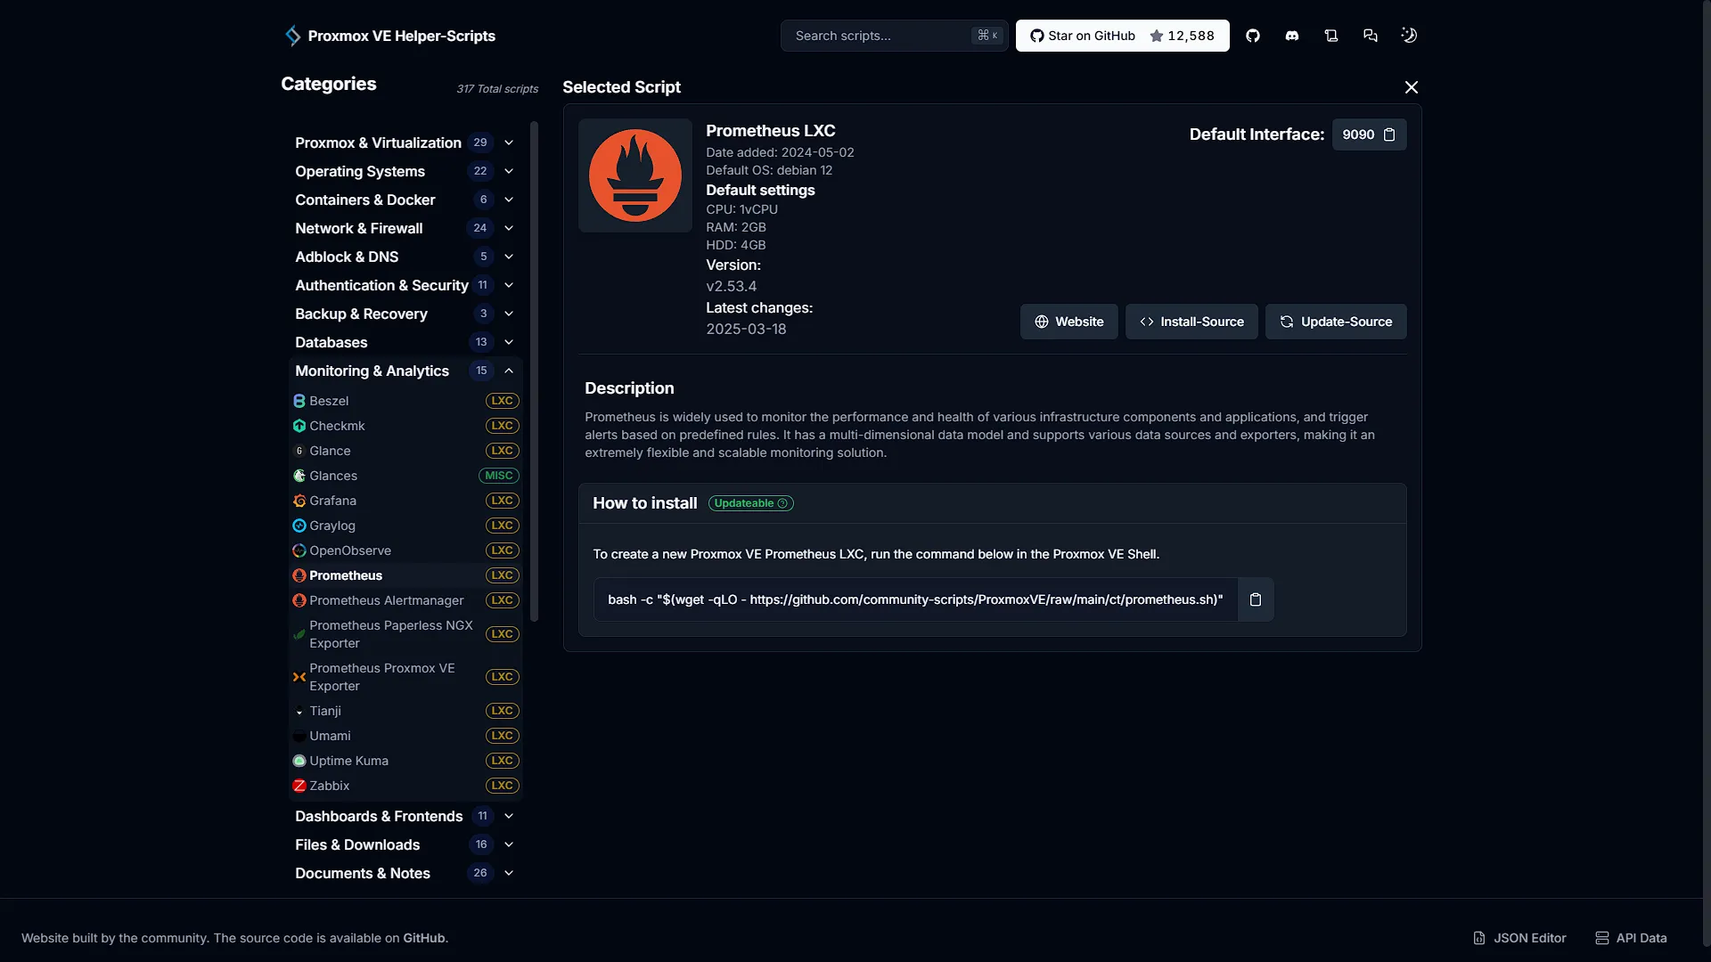Expand the Databases category
This screenshot has height=962, width=1711.
405,342
